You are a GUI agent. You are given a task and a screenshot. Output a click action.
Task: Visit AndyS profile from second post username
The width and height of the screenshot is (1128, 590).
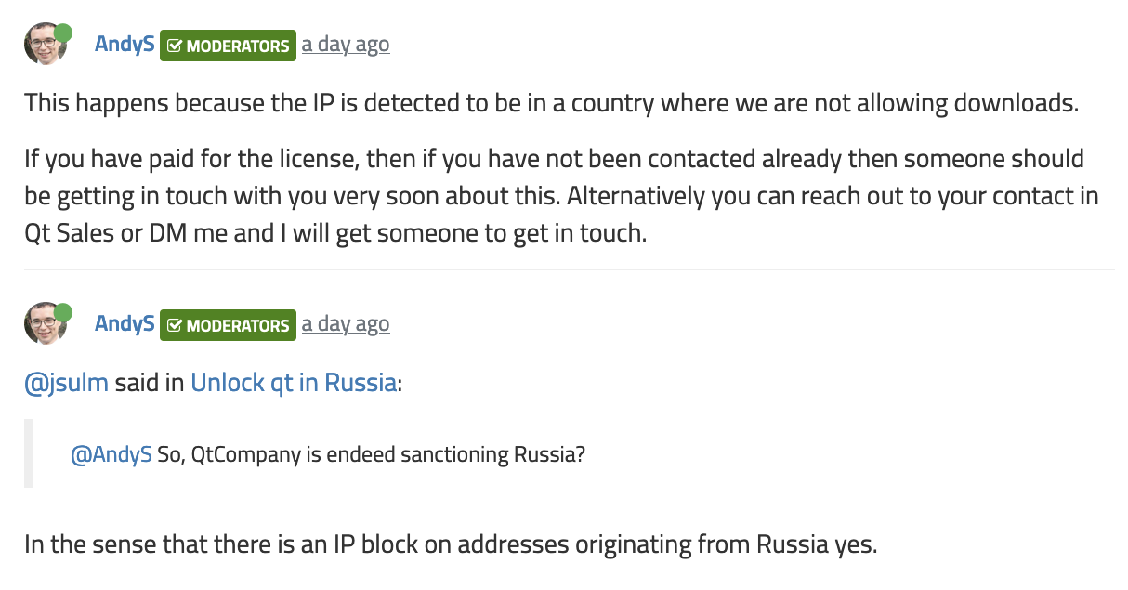coord(125,323)
